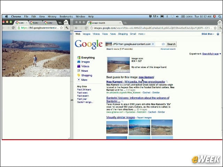
Task: Select the Google Search tab
Action: [x=105, y=23]
